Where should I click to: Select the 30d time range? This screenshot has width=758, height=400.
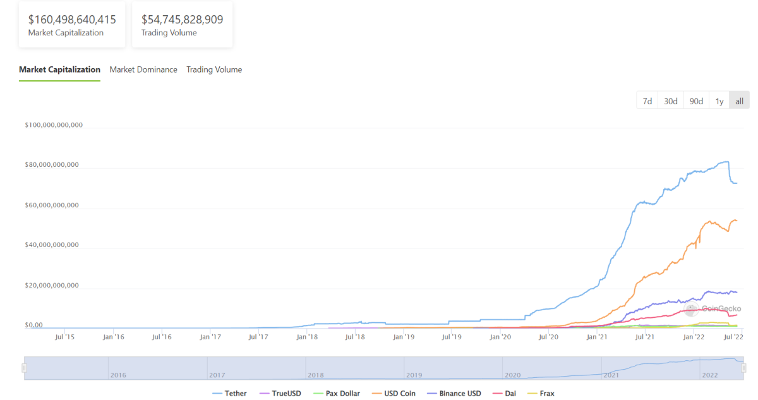click(x=670, y=101)
